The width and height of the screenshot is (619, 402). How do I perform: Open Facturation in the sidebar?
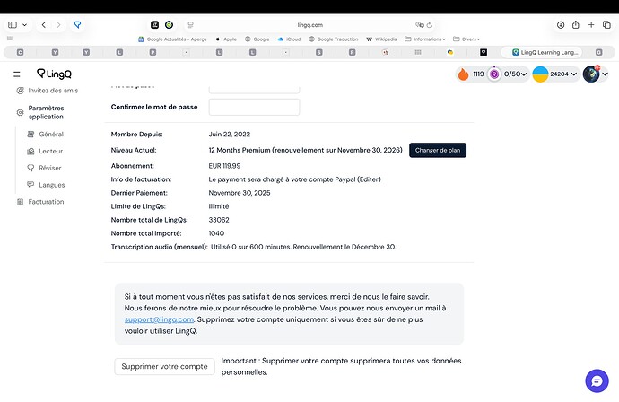44,202
